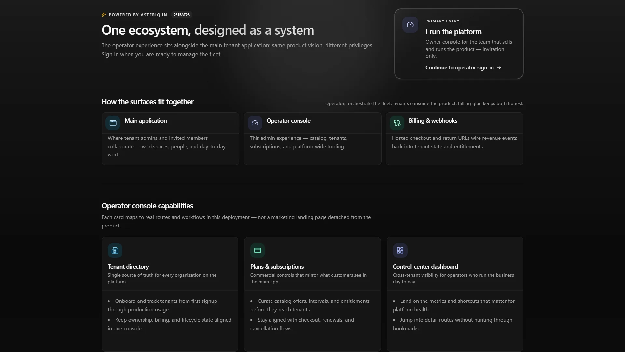Click bullet Jump into detail routes without hunting
This screenshot has height=352, width=625.
(452, 324)
